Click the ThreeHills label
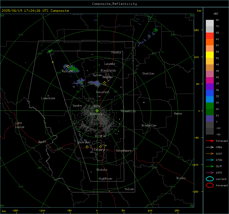 click(128, 111)
